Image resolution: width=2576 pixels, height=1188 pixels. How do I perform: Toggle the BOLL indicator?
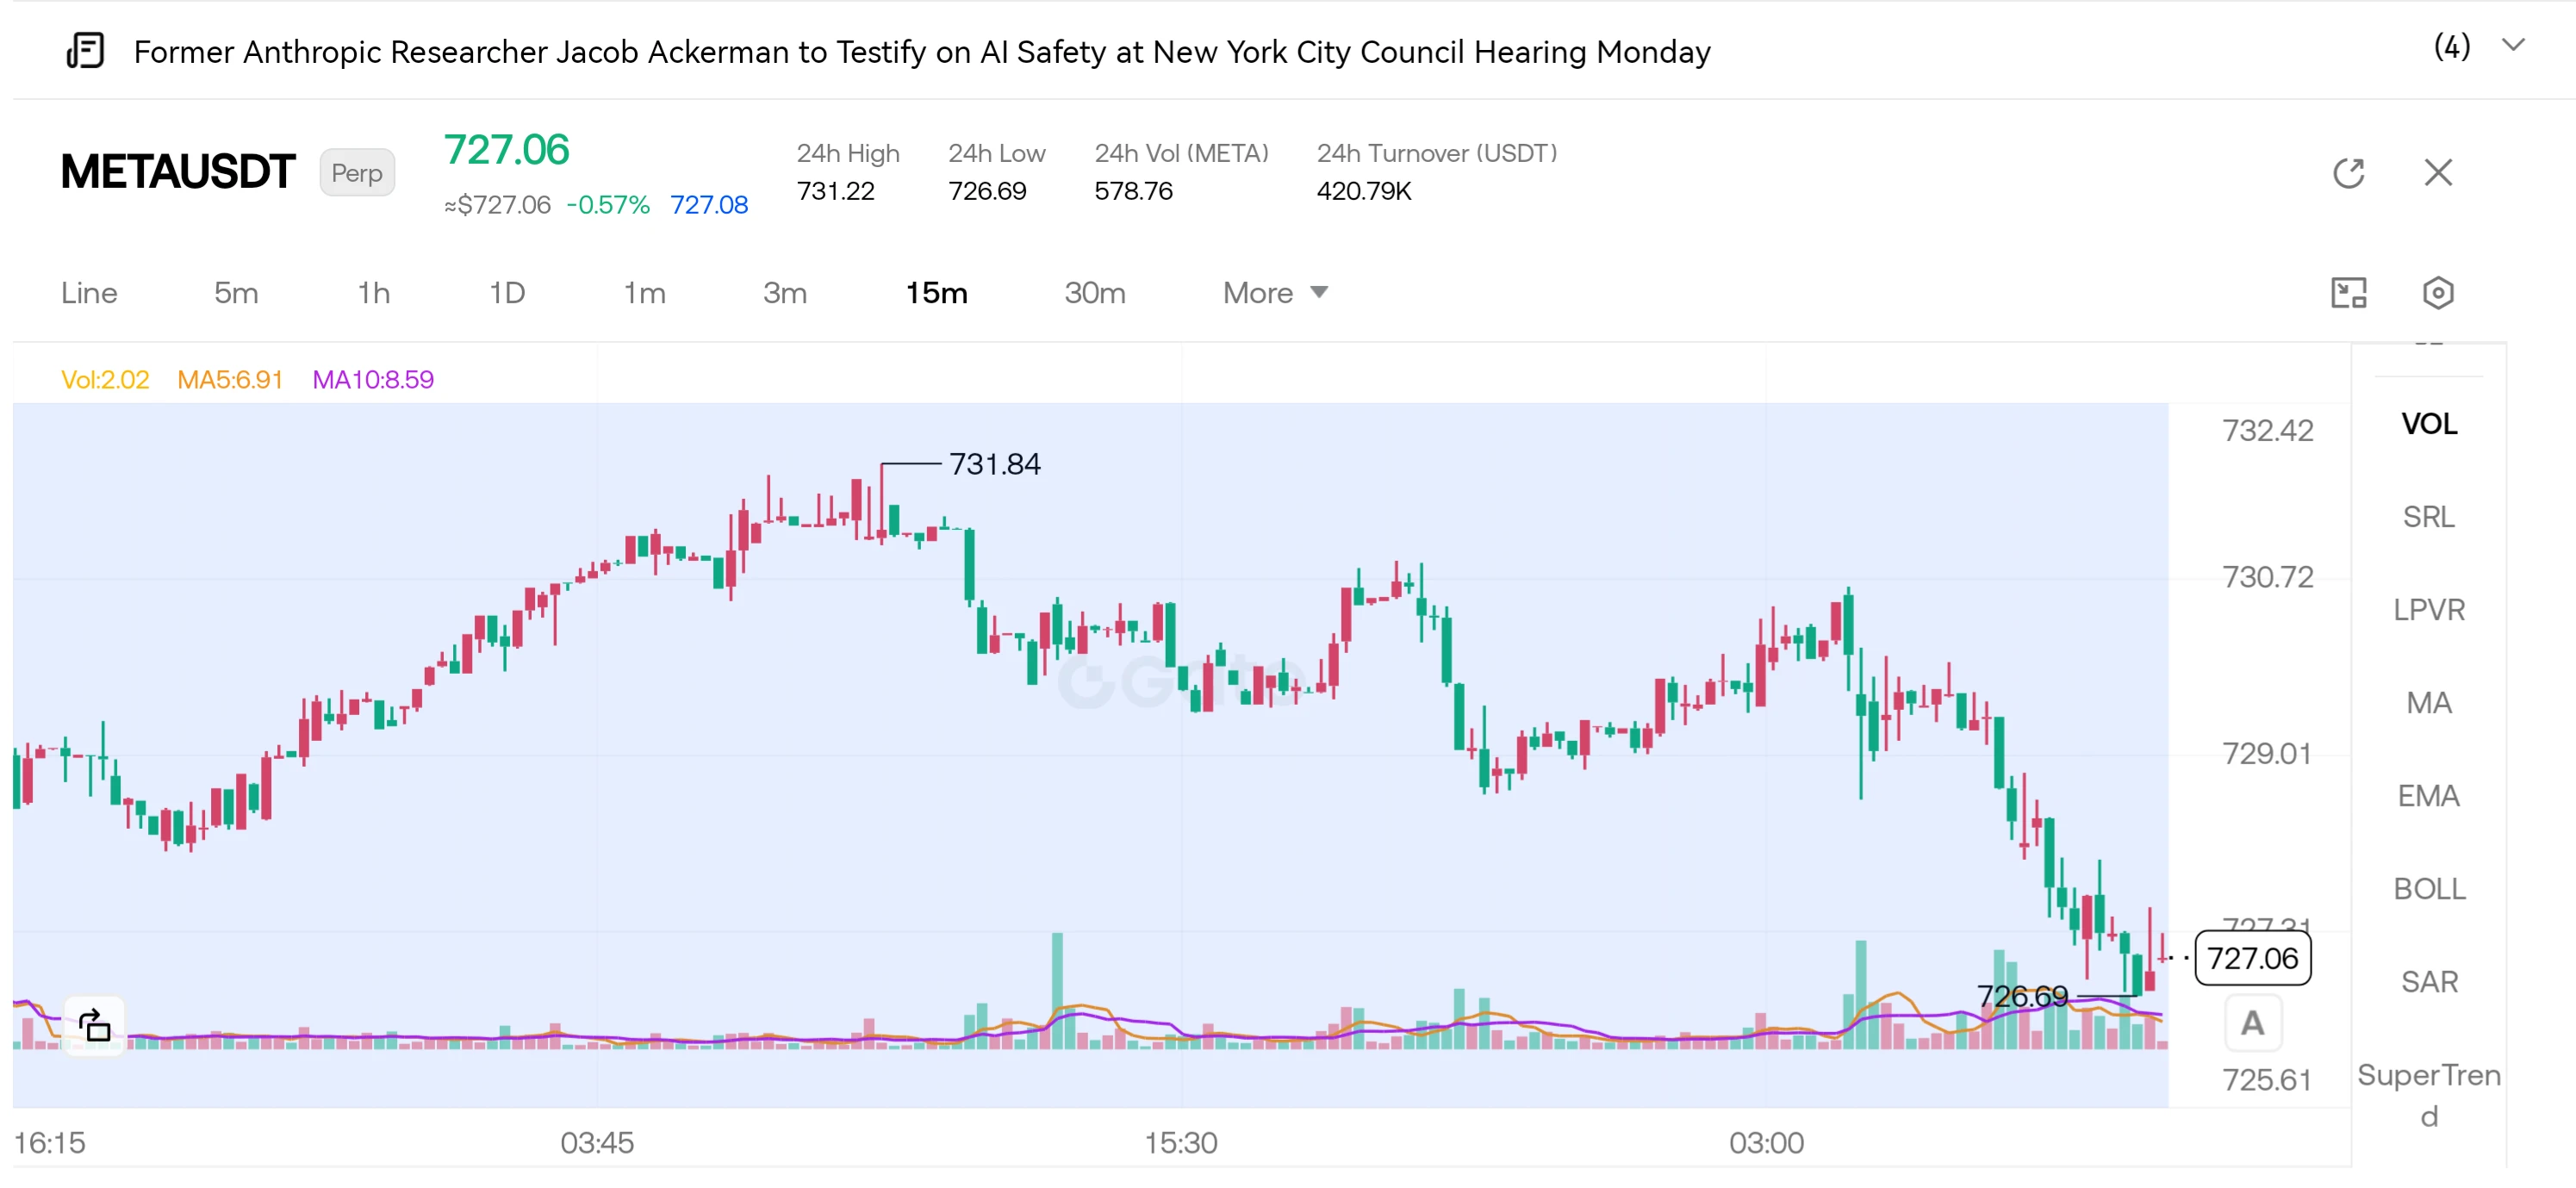point(2428,889)
